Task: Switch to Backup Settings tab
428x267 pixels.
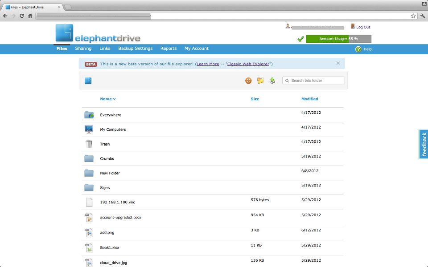Action: [135, 49]
